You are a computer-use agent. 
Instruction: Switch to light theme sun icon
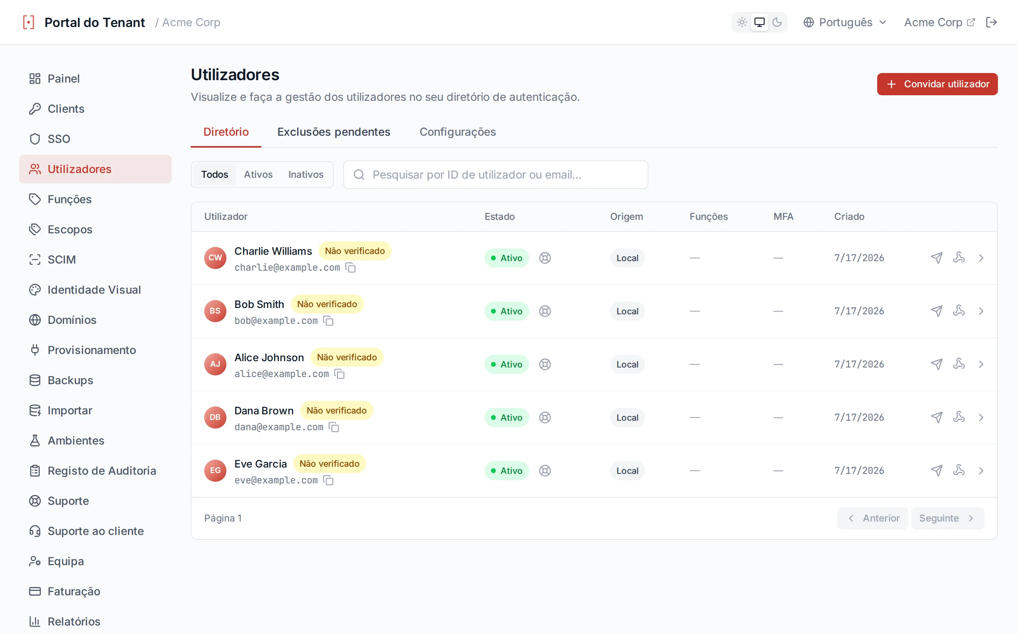(742, 22)
